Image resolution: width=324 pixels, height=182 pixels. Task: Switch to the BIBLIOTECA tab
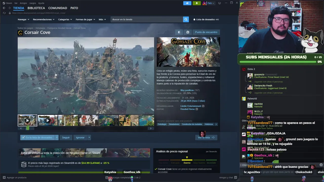(x=36, y=8)
